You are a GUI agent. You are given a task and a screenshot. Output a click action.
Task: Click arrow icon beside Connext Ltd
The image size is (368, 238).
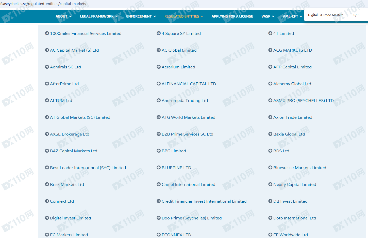tap(47, 201)
